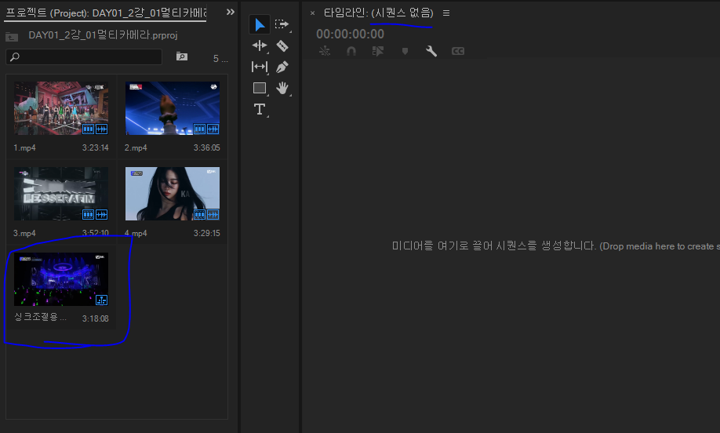Screen dimensions: 720x433
Task: Select the Slip tool
Action: coord(260,67)
